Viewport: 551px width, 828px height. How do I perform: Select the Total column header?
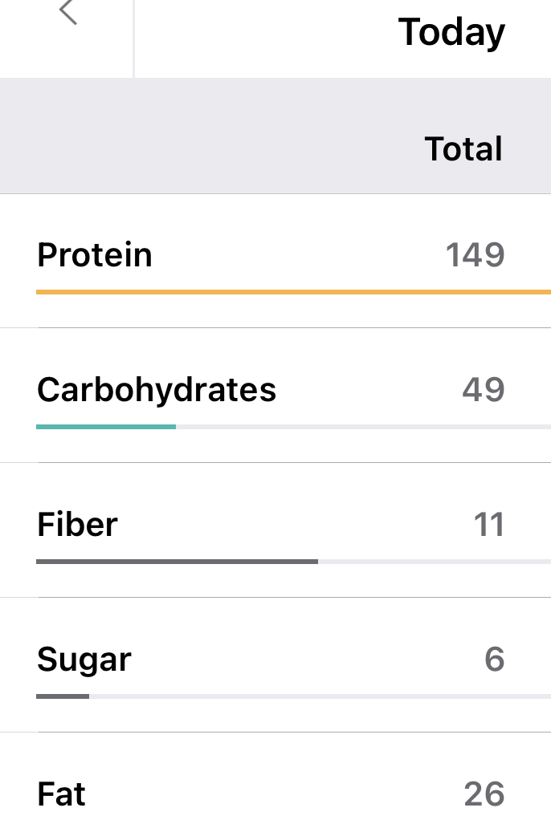pos(463,149)
